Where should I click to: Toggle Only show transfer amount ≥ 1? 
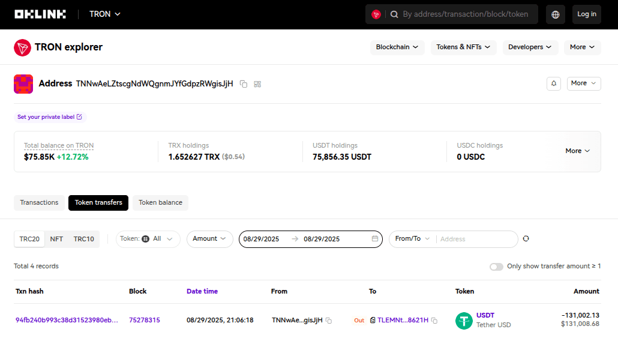(x=496, y=267)
